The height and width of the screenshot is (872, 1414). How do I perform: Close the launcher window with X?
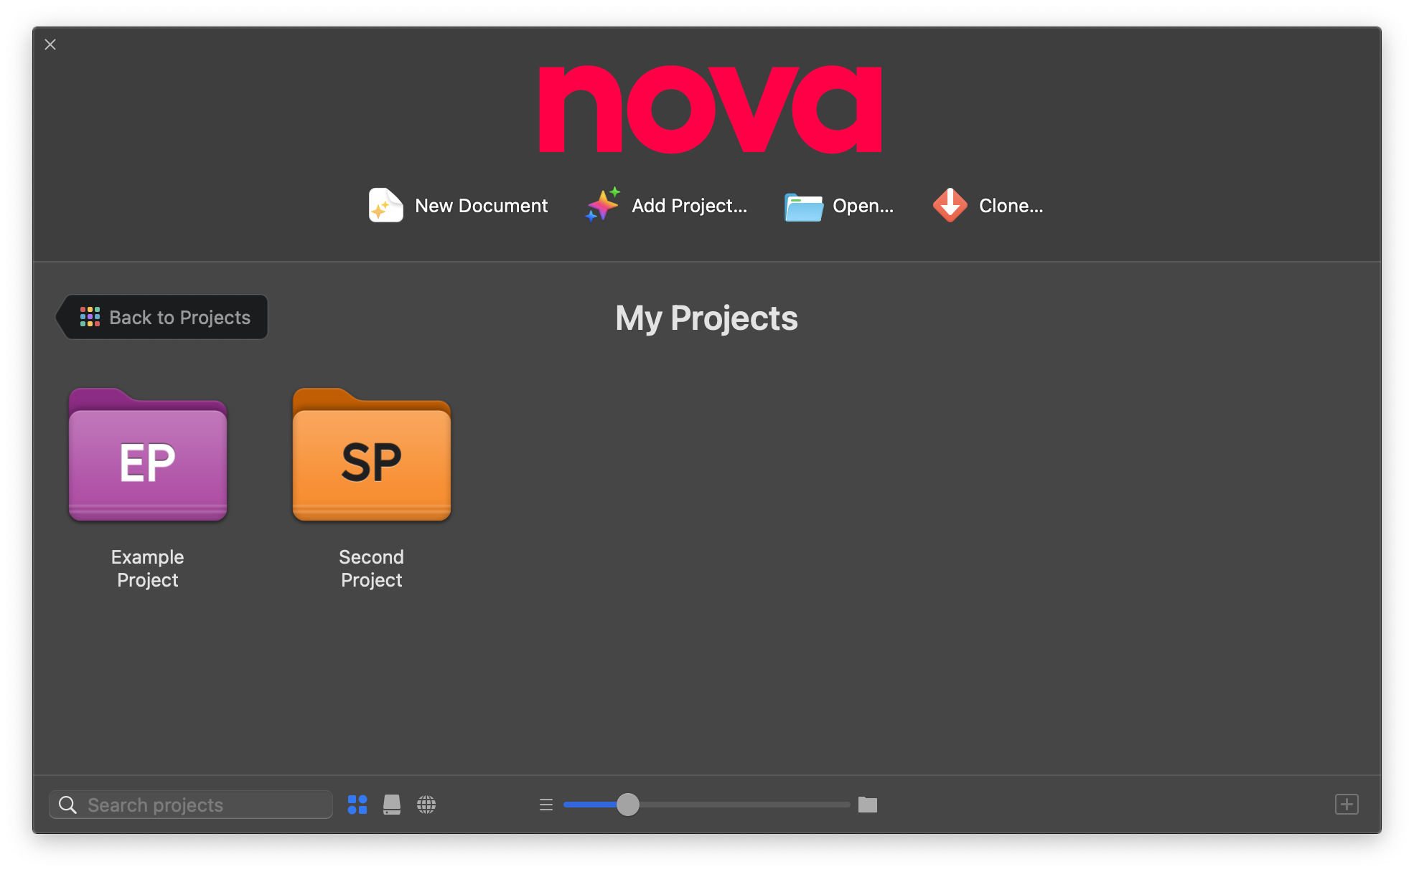click(50, 44)
